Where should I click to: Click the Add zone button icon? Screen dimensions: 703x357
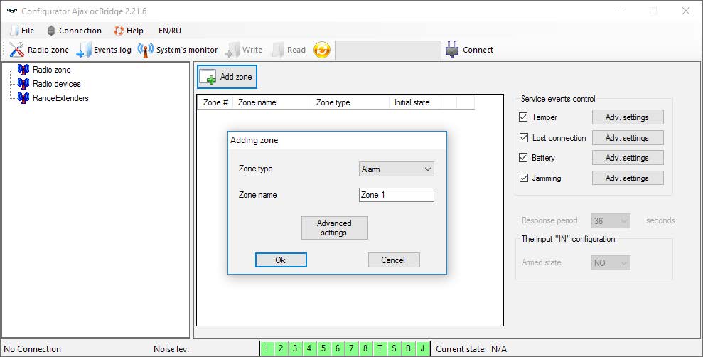(x=208, y=77)
